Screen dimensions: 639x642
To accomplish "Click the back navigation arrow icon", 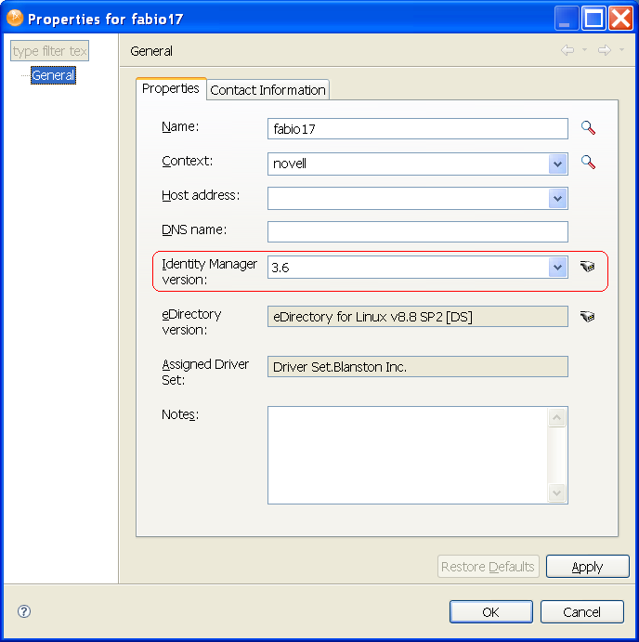I will (x=567, y=50).
